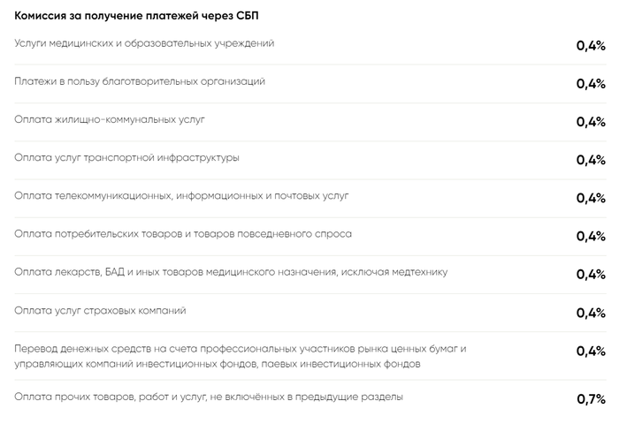Click the 0,4% rate for investment fund transfers

click(591, 352)
